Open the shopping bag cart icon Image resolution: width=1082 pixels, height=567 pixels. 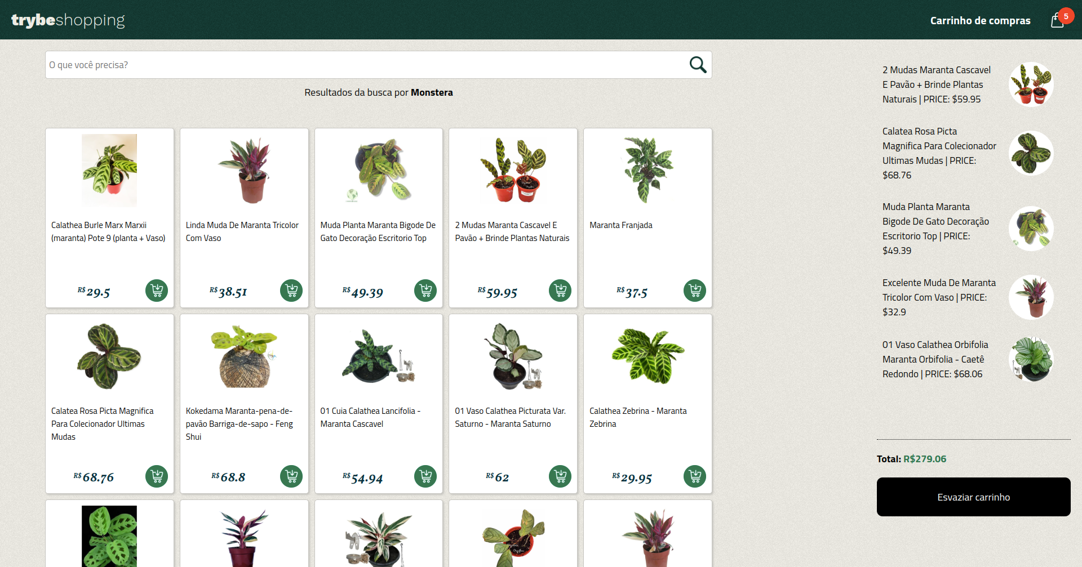1057,21
